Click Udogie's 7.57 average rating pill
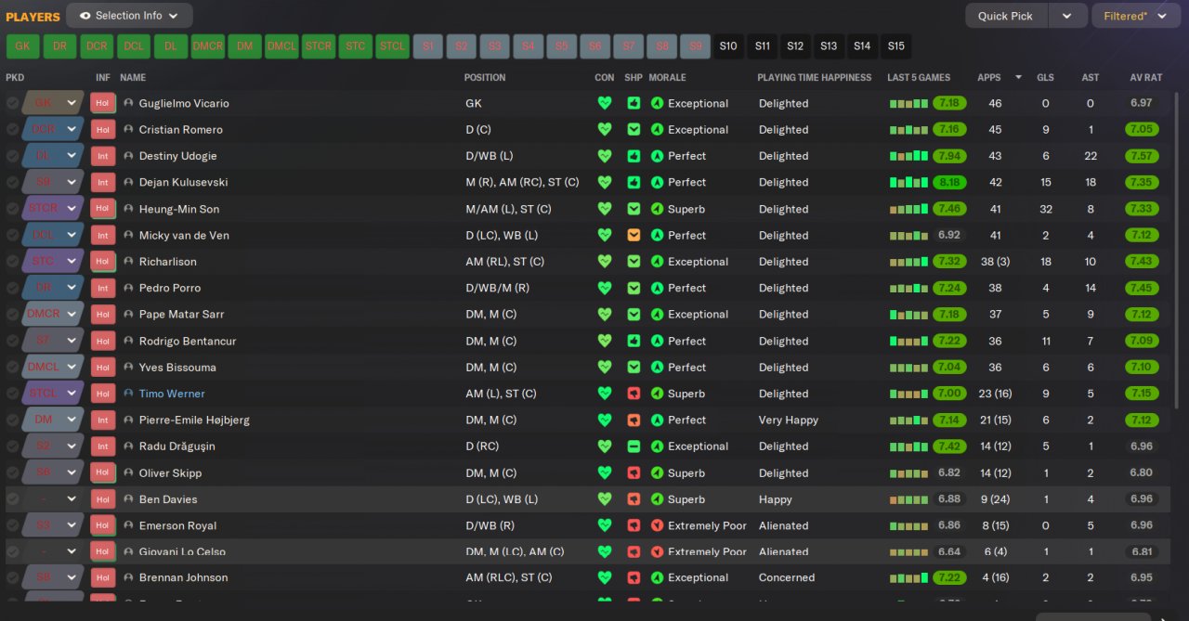The width and height of the screenshot is (1189, 621). pyautogui.click(x=1142, y=156)
